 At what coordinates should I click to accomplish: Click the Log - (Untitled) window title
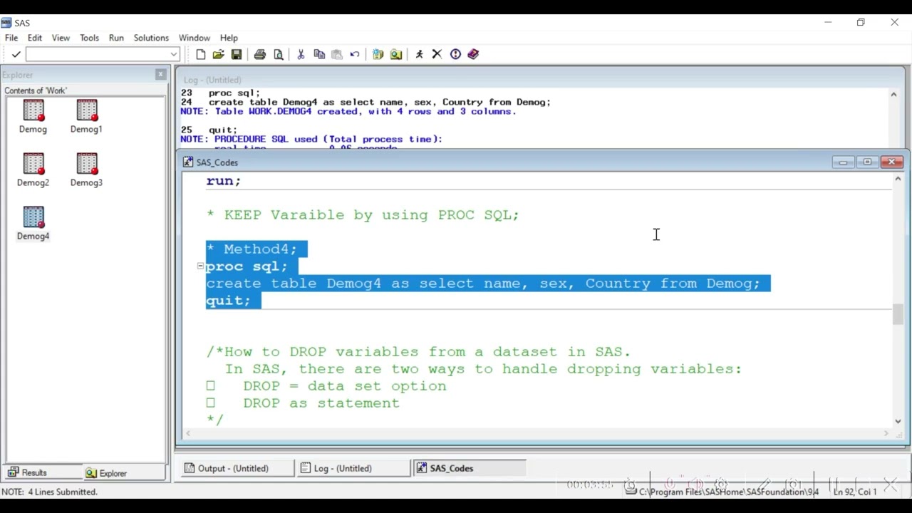tap(212, 80)
